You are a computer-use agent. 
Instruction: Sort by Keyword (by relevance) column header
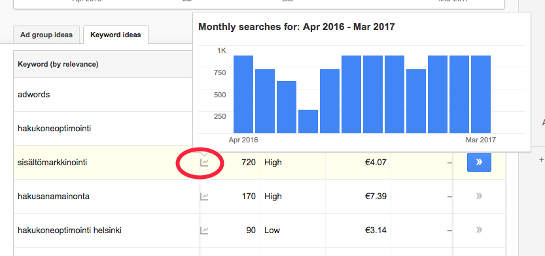pyautogui.click(x=58, y=64)
